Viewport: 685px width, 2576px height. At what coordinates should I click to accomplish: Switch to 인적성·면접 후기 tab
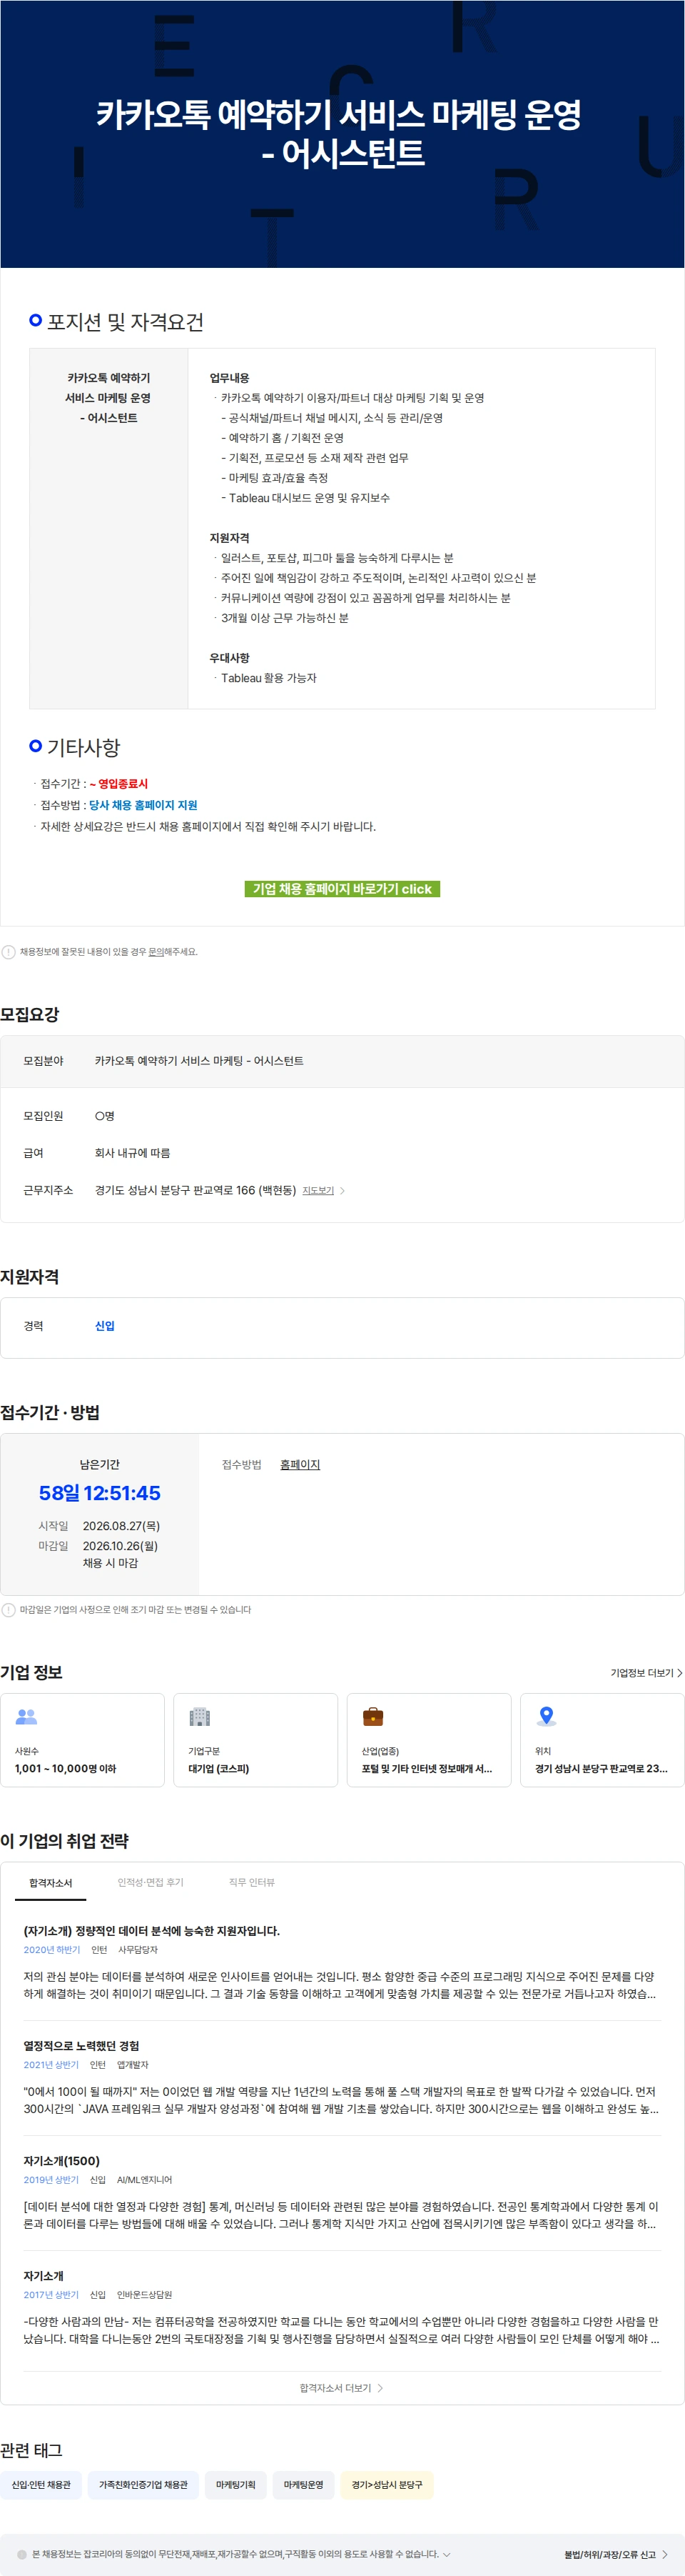(x=151, y=1883)
